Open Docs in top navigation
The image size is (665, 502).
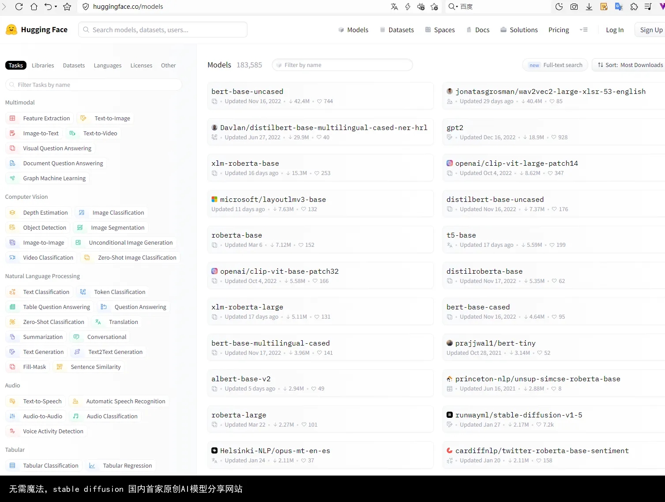478,30
